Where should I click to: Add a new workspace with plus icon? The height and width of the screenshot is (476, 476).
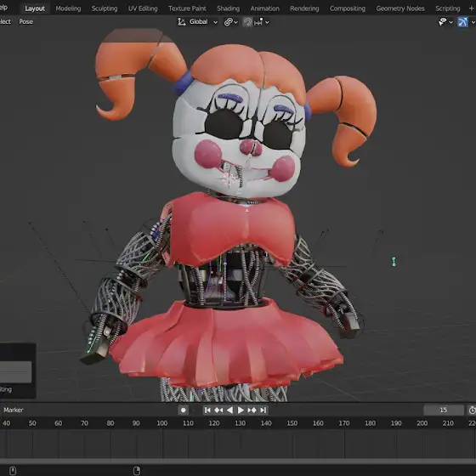click(x=471, y=8)
